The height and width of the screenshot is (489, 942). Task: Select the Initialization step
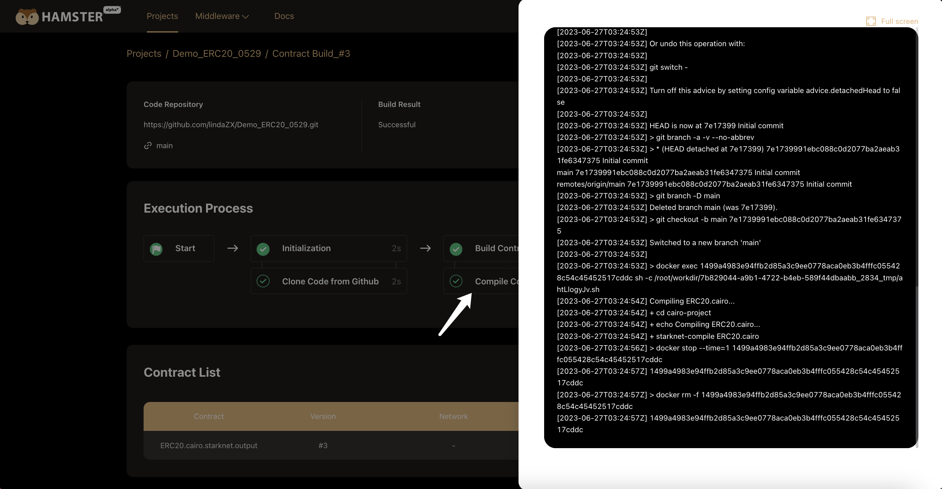[x=328, y=248]
